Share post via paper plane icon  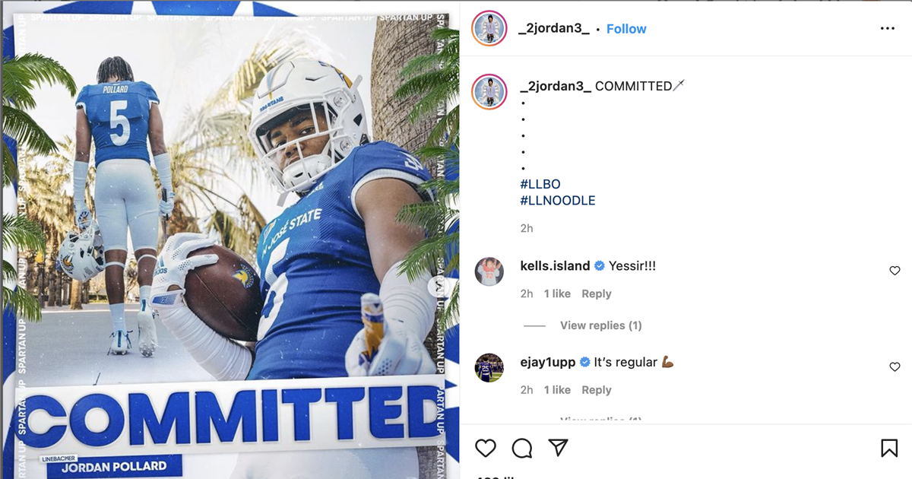pos(559,448)
